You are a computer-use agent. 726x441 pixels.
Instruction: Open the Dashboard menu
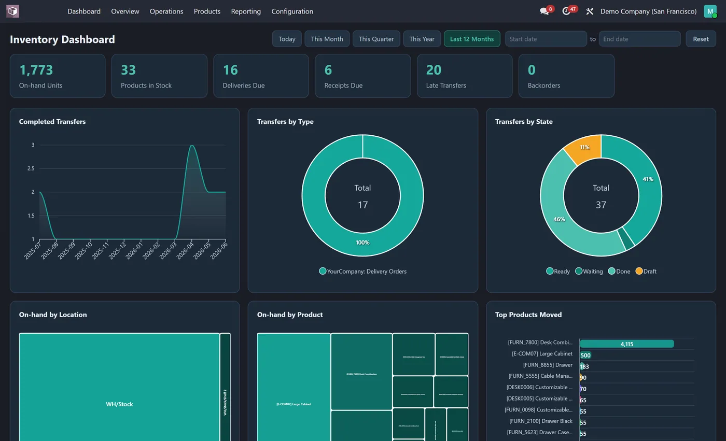[x=84, y=11]
